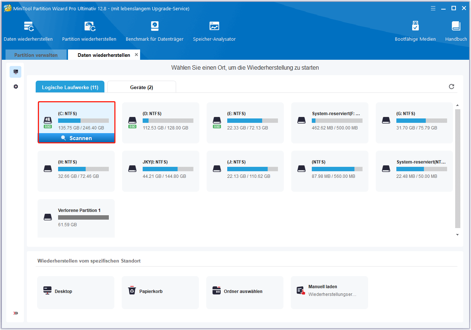Image resolution: width=471 pixels, height=330 pixels.
Task: Open Partition wiederherstellen tool
Action: pos(89,31)
